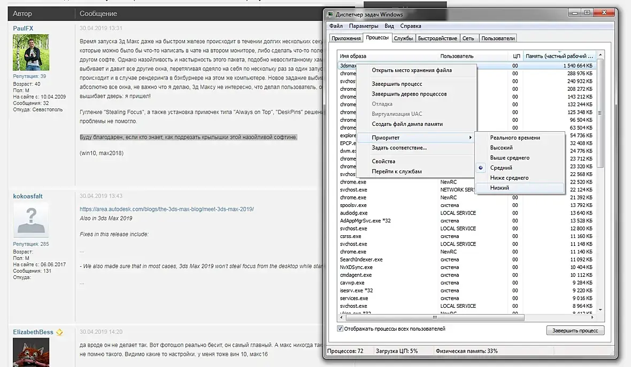Click ElizabethBess's cat avatar
631x367 pixels.
tap(31, 352)
